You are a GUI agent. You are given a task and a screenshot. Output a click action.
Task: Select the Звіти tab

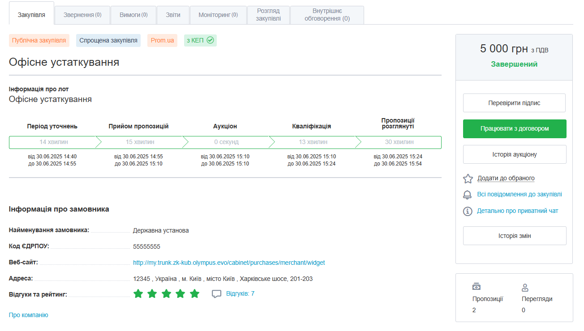pos(173,15)
